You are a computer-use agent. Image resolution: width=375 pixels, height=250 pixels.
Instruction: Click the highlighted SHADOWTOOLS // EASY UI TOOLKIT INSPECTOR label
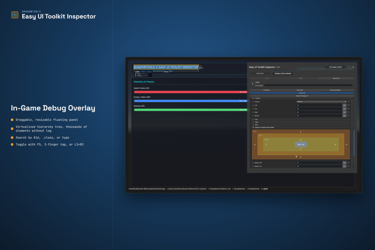pyautogui.click(x=166, y=67)
